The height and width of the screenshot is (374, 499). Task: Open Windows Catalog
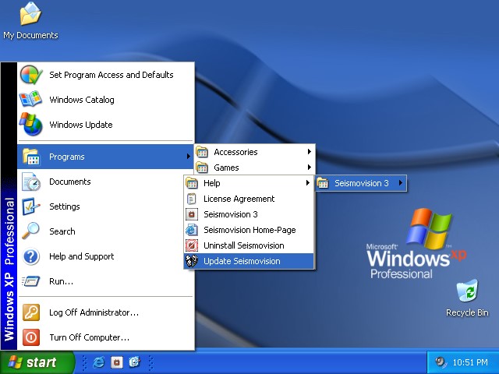pyautogui.click(x=81, y=100)
